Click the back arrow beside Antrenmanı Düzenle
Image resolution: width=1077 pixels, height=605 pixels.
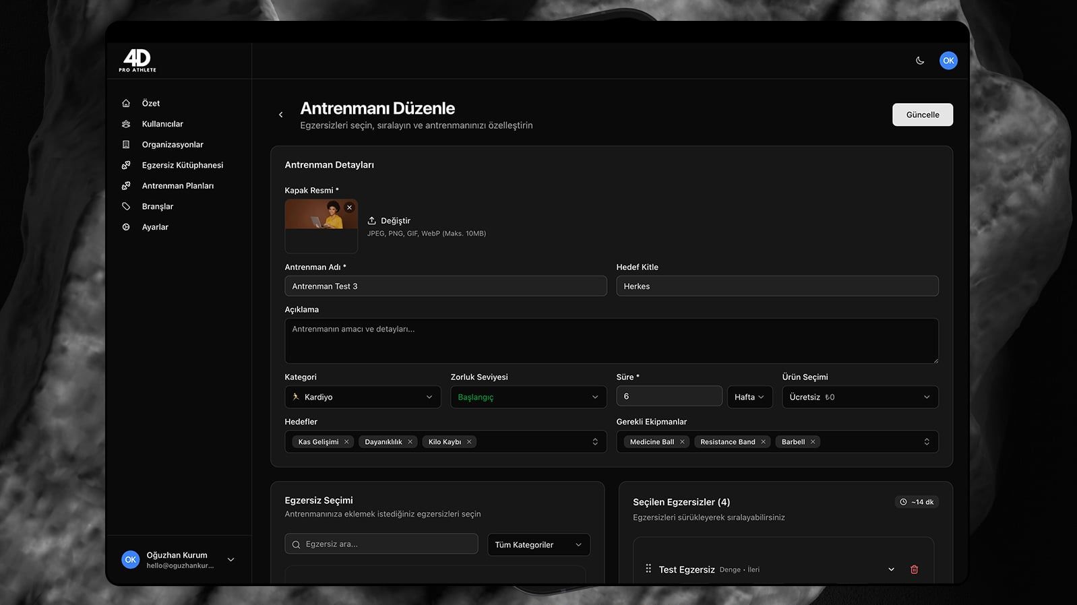click(x=281, y=115)
